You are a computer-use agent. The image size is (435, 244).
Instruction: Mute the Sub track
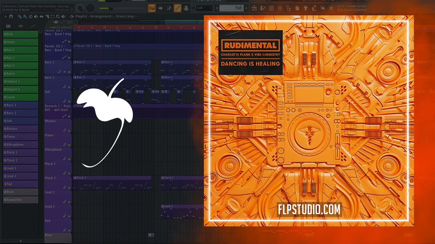[69, 101]
